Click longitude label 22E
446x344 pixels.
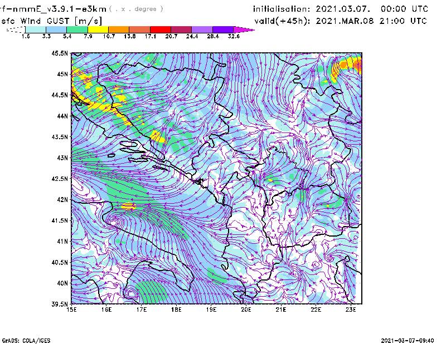click(x=316, y=309)
